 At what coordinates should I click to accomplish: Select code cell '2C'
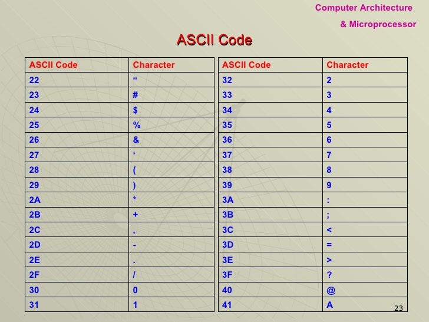click(x=77, y=230)
